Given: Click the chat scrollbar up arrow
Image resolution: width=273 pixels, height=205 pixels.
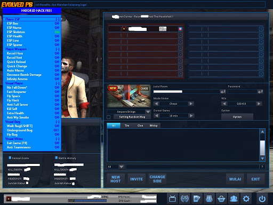Looking at the screenshot, I should point(262,132).
